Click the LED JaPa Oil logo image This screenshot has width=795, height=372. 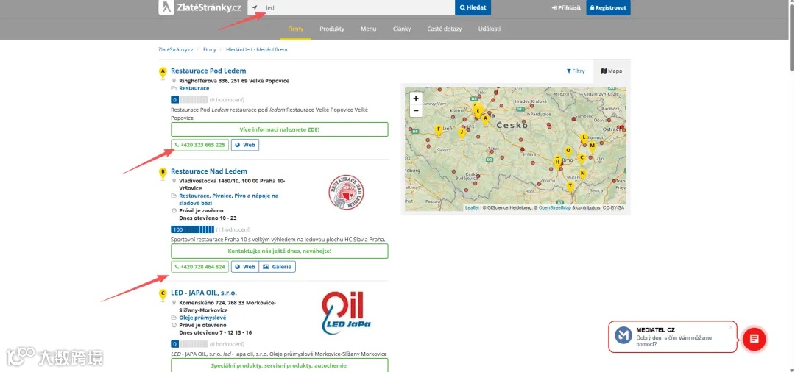pyautogui.click(x=346, y=312)
